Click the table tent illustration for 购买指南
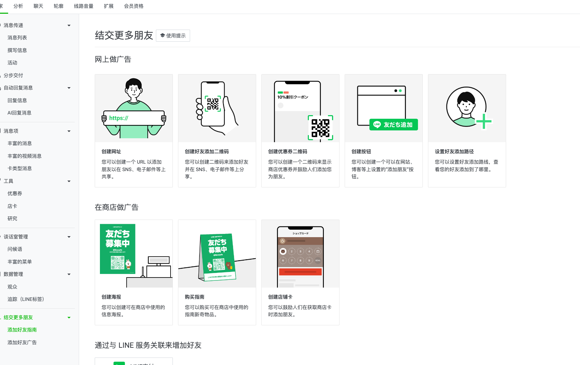Screen dimensions: 580x365 point(217,254)
